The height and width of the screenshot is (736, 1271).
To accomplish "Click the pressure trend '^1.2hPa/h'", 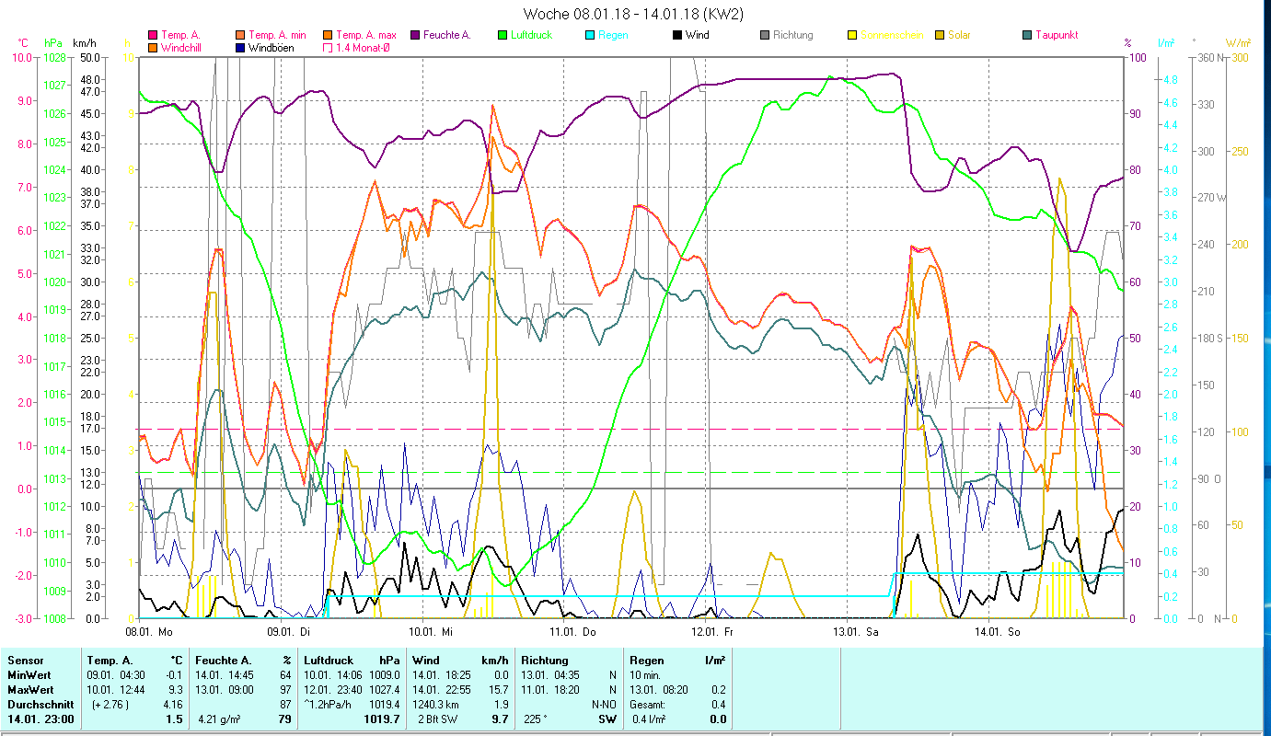I will tap(328, 705).
